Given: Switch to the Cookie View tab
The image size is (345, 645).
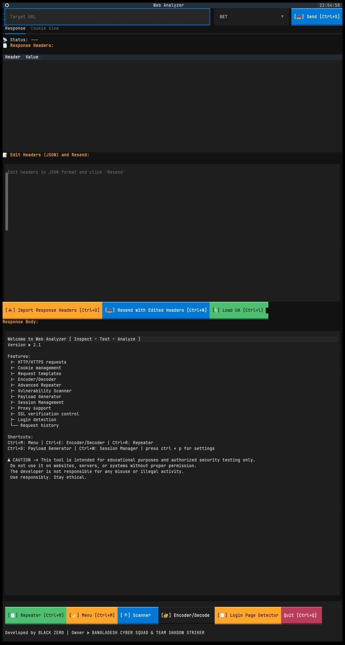Looking at the screenshot, I should click(x=45, y=28).
